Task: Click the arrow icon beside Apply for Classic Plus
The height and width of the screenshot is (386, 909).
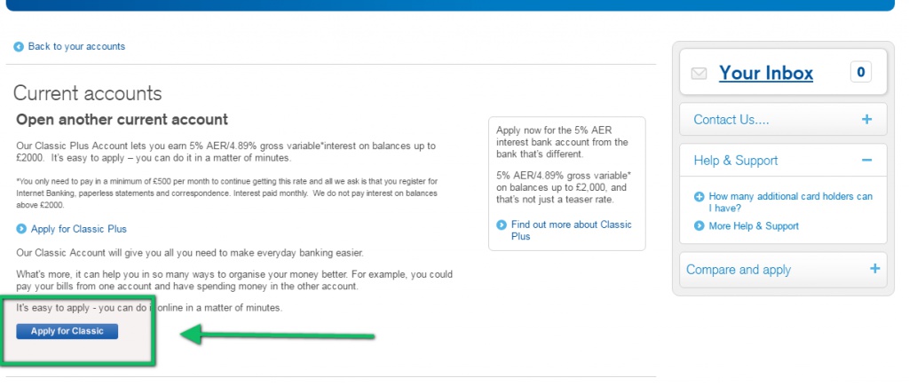Action: (x=21, y=229)
